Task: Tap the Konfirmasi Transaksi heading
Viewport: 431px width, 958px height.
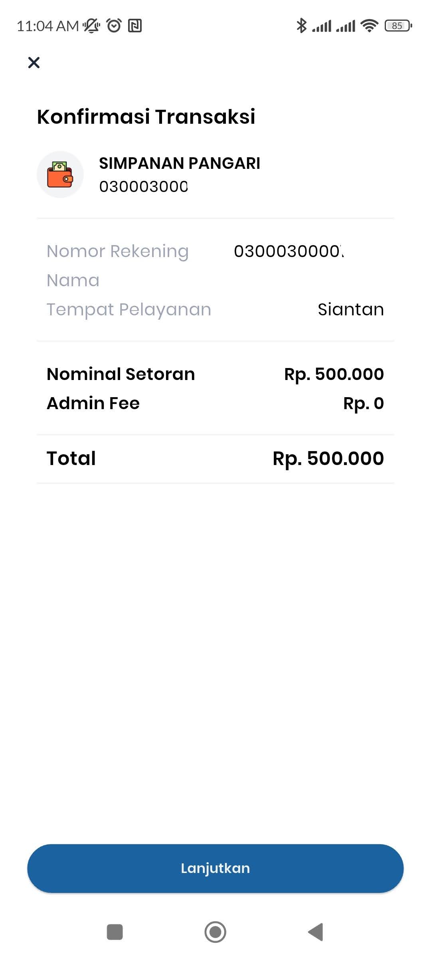Action: point(146,117)
